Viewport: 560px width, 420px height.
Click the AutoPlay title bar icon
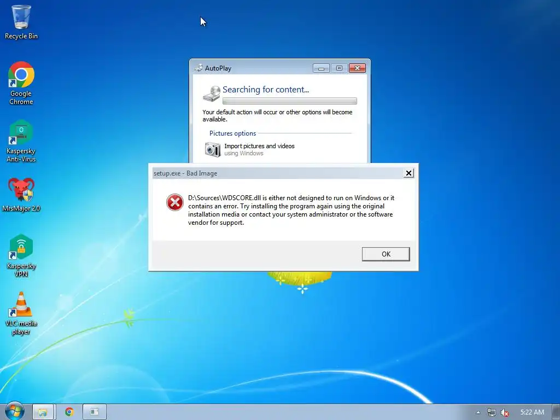click(199, 68)
